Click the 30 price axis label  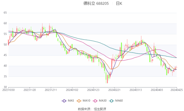(5, 87)
